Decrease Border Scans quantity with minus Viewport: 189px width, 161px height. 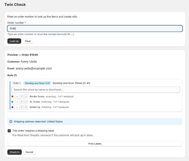17,97
